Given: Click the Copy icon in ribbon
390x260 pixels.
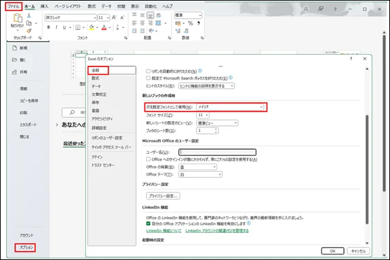Looking at the screenshot, I should tap(29, 23).
